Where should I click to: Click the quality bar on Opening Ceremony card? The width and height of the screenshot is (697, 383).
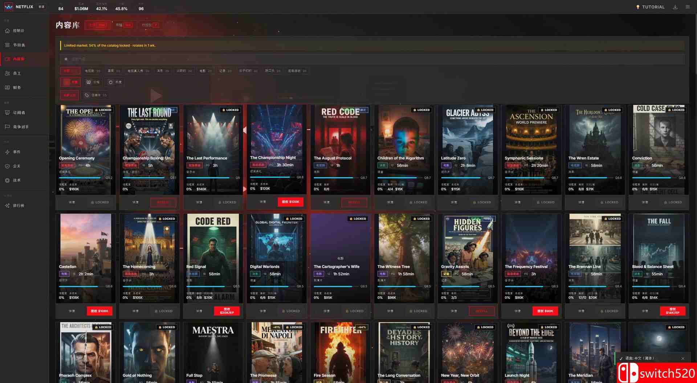[81, 178]
